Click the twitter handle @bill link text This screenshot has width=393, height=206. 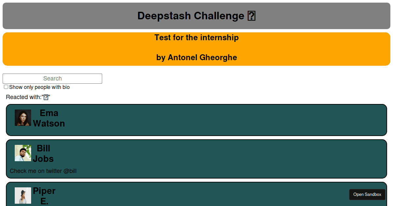pyautogui.click(x=70, y=171)
